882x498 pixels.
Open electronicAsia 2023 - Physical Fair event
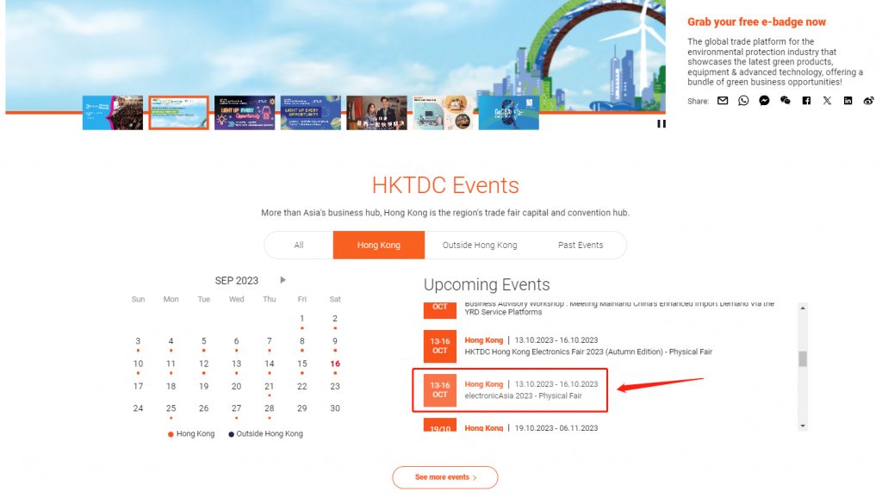tap(523, 395)
